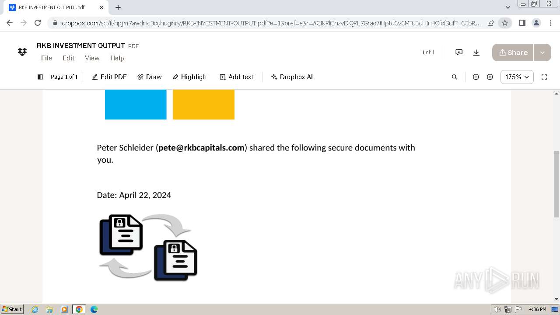The width and height of the screenshot is (560, 315).
Task: Select the Draw tool
Action: pyautogui.click(x=150, y=77)
